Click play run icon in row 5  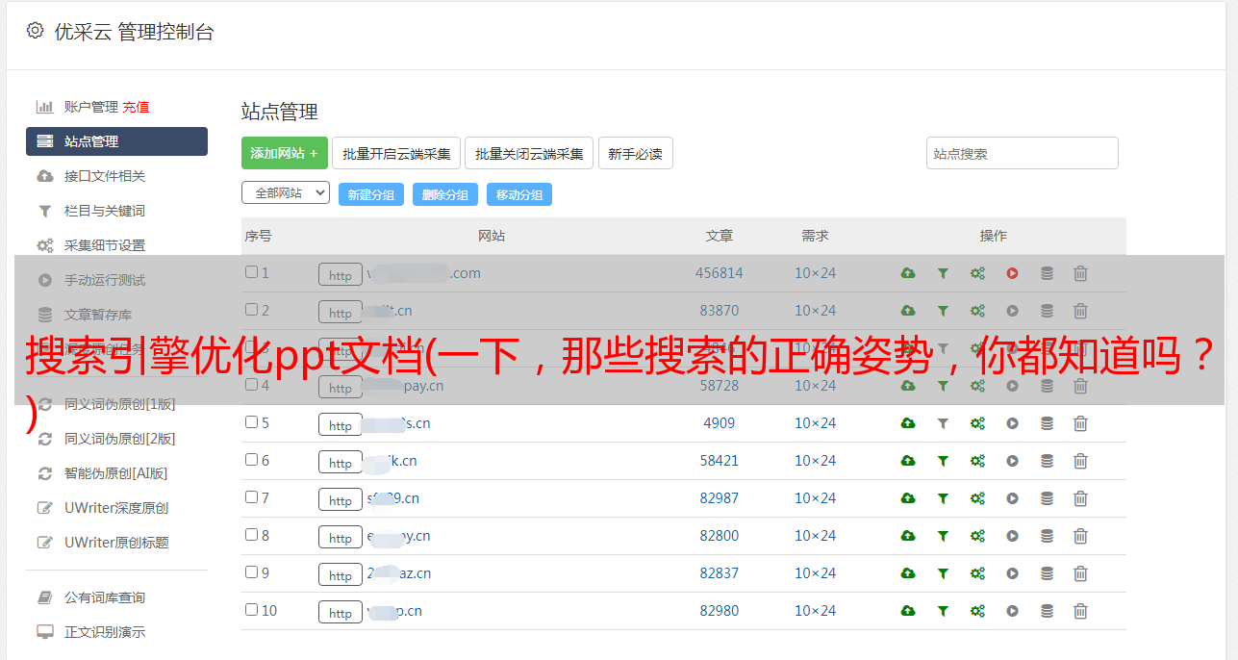click(1012, 423)
